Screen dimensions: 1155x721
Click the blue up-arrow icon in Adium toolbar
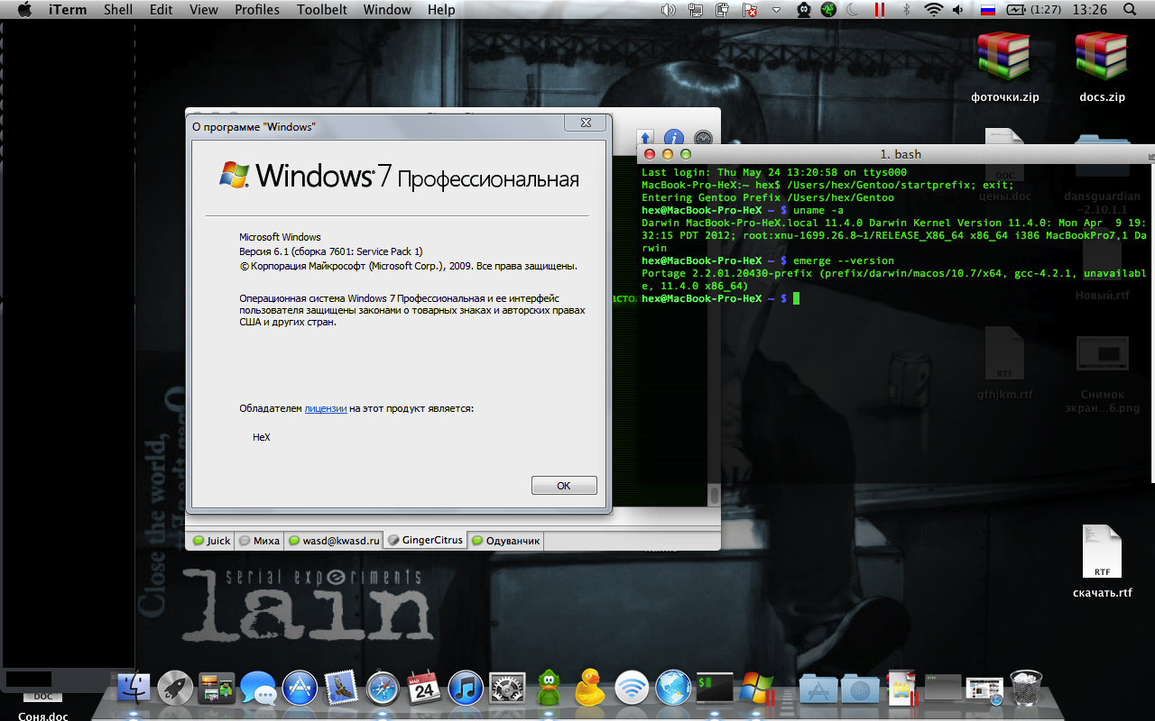pos(644,137)
